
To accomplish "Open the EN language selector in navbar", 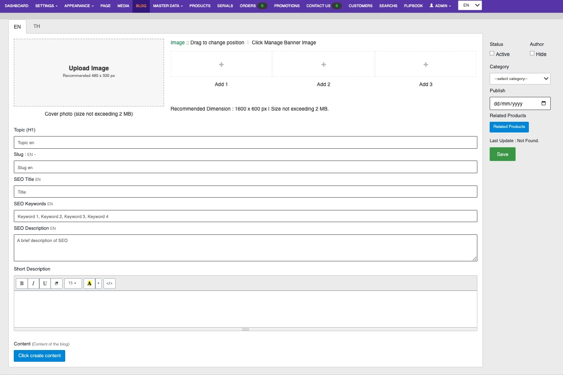I will pos(470,6).
